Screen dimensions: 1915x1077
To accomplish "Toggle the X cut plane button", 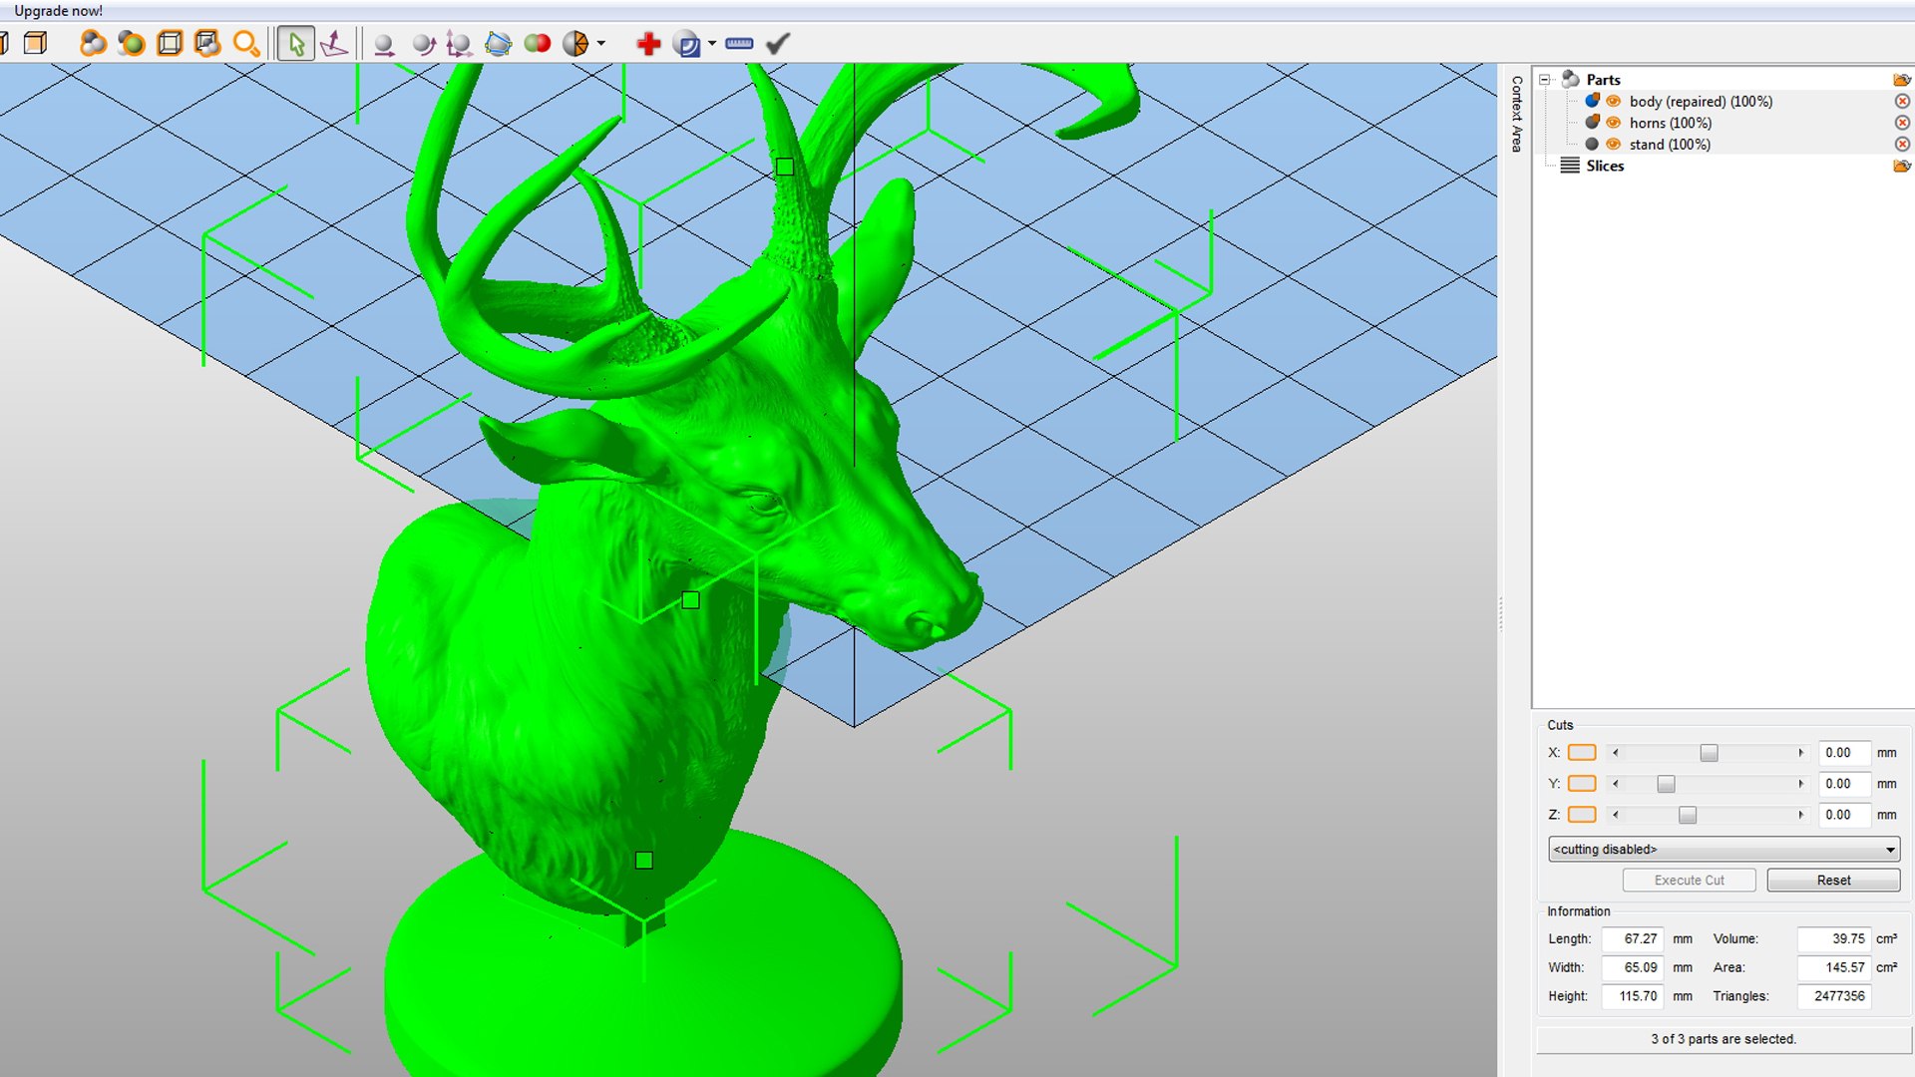I will (1582, 753).
